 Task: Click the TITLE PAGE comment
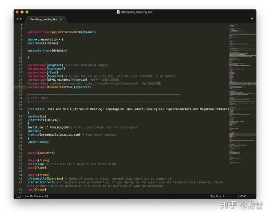click(x=38, y=98)
